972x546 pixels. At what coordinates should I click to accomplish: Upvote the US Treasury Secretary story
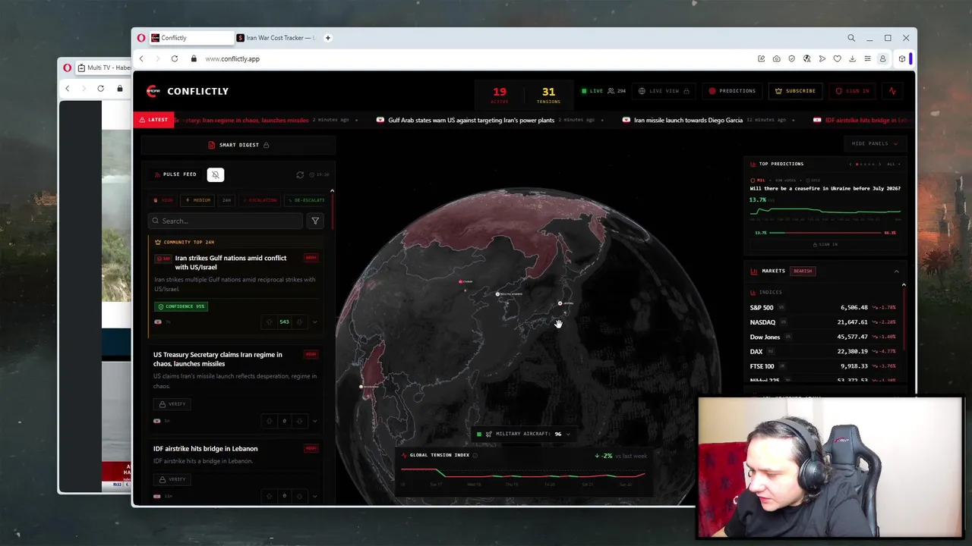[269, 421]
